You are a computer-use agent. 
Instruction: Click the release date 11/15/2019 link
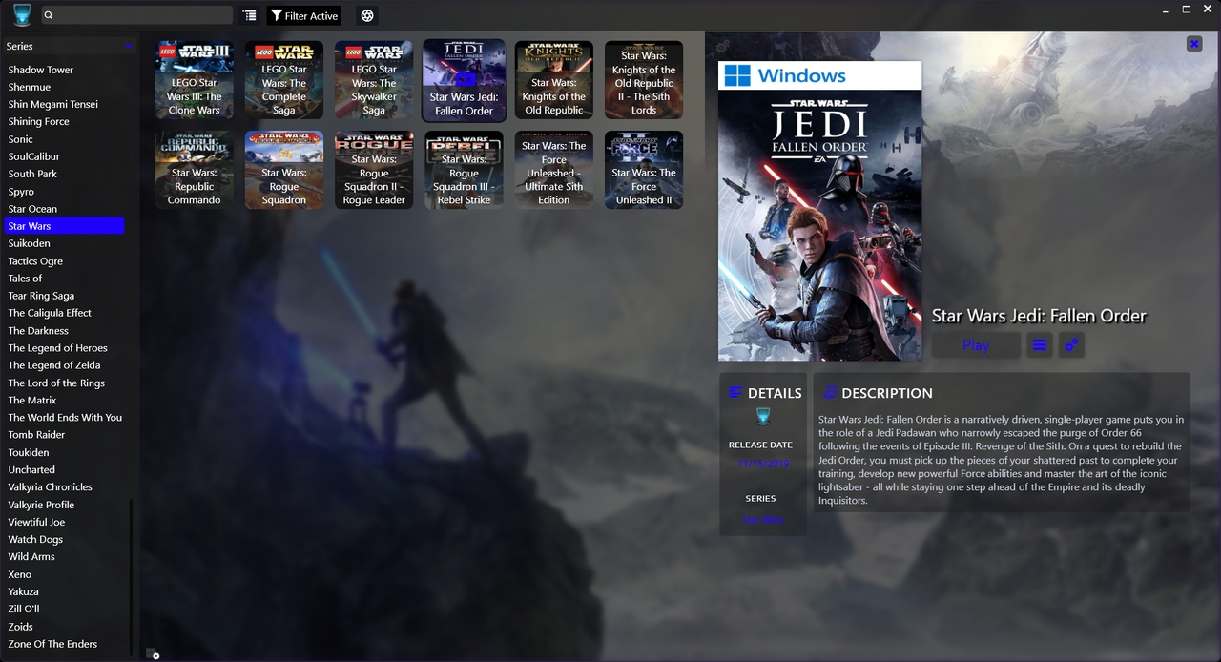pos(762,464)
